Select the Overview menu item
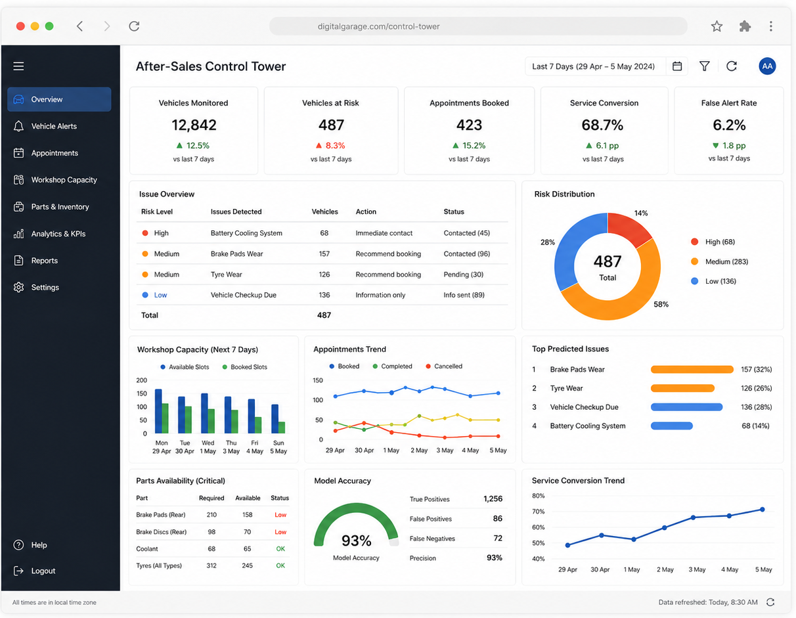The image size is (796, 618). point(59,100)
